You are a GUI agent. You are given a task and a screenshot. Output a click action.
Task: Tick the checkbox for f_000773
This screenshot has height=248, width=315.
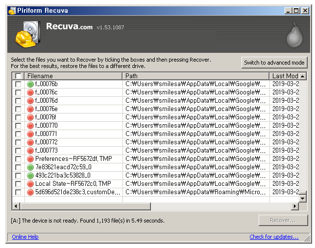(x=18, y=151)
